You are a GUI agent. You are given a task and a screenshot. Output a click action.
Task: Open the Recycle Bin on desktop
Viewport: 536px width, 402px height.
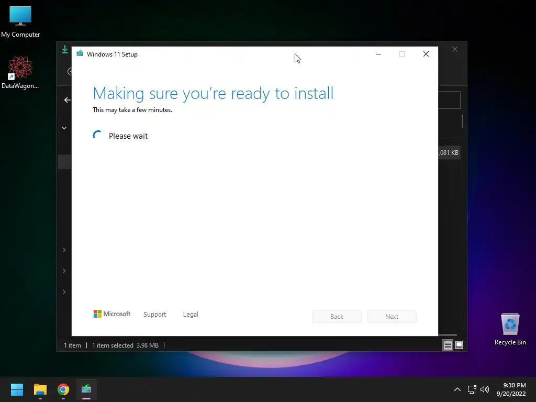pos(510,329)
